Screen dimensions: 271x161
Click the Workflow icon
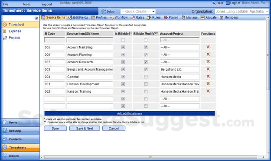pos(112,18)
